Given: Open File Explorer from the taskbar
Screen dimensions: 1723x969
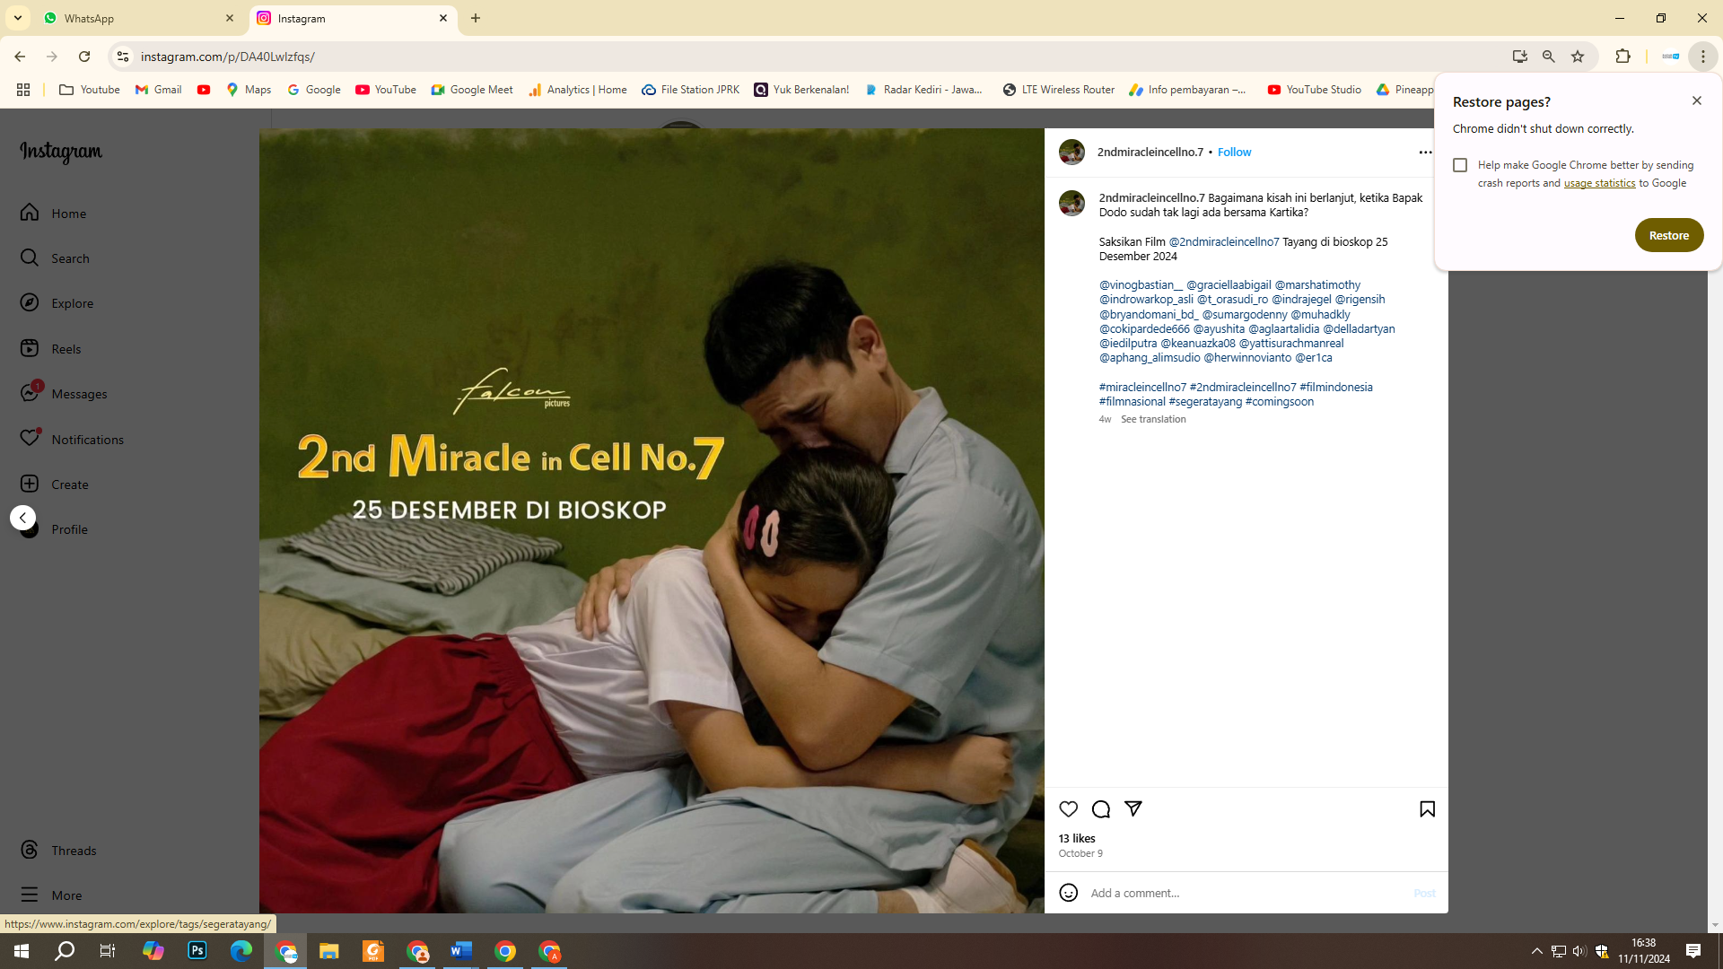Looking at the screenshot, I should tap(329, 951).
